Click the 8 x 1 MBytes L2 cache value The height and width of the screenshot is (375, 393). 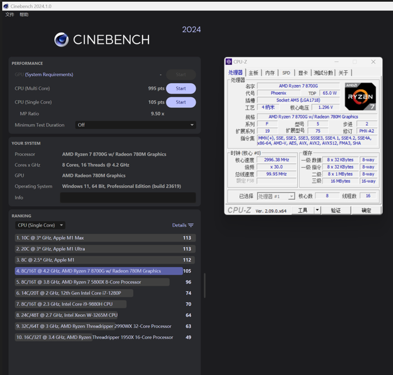(x=340, y=174)
